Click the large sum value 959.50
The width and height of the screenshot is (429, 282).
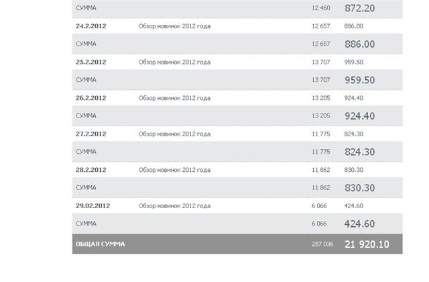click(359, 80)
